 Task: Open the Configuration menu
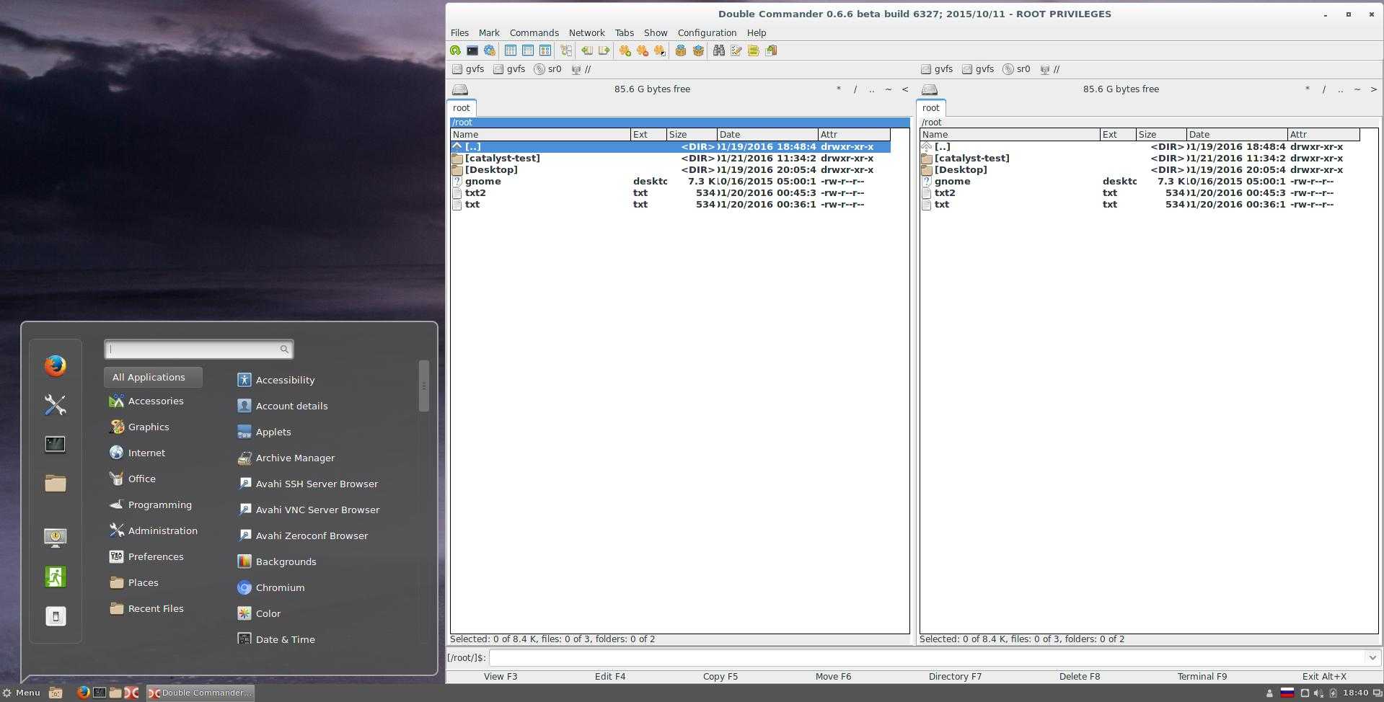[706, 33]
